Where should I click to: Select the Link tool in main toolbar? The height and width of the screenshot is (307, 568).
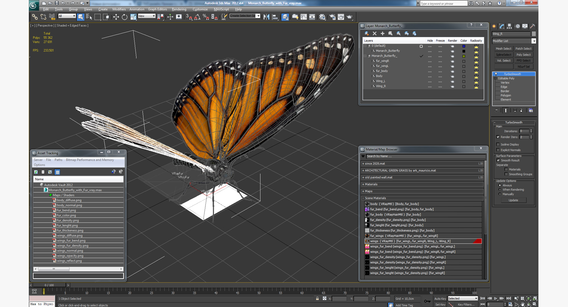[x=35, y=17]
